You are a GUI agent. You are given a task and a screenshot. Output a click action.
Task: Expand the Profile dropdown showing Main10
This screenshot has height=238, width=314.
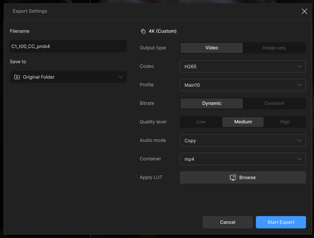pos(243,85)
